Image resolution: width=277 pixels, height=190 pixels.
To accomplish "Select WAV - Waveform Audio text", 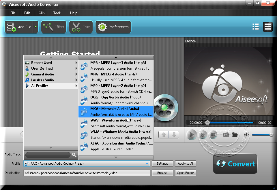I will [x=116, y=120].
